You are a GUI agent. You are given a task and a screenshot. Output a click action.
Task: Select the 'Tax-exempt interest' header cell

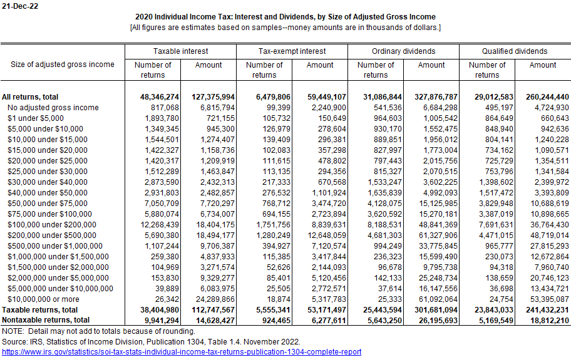(292, 51)
